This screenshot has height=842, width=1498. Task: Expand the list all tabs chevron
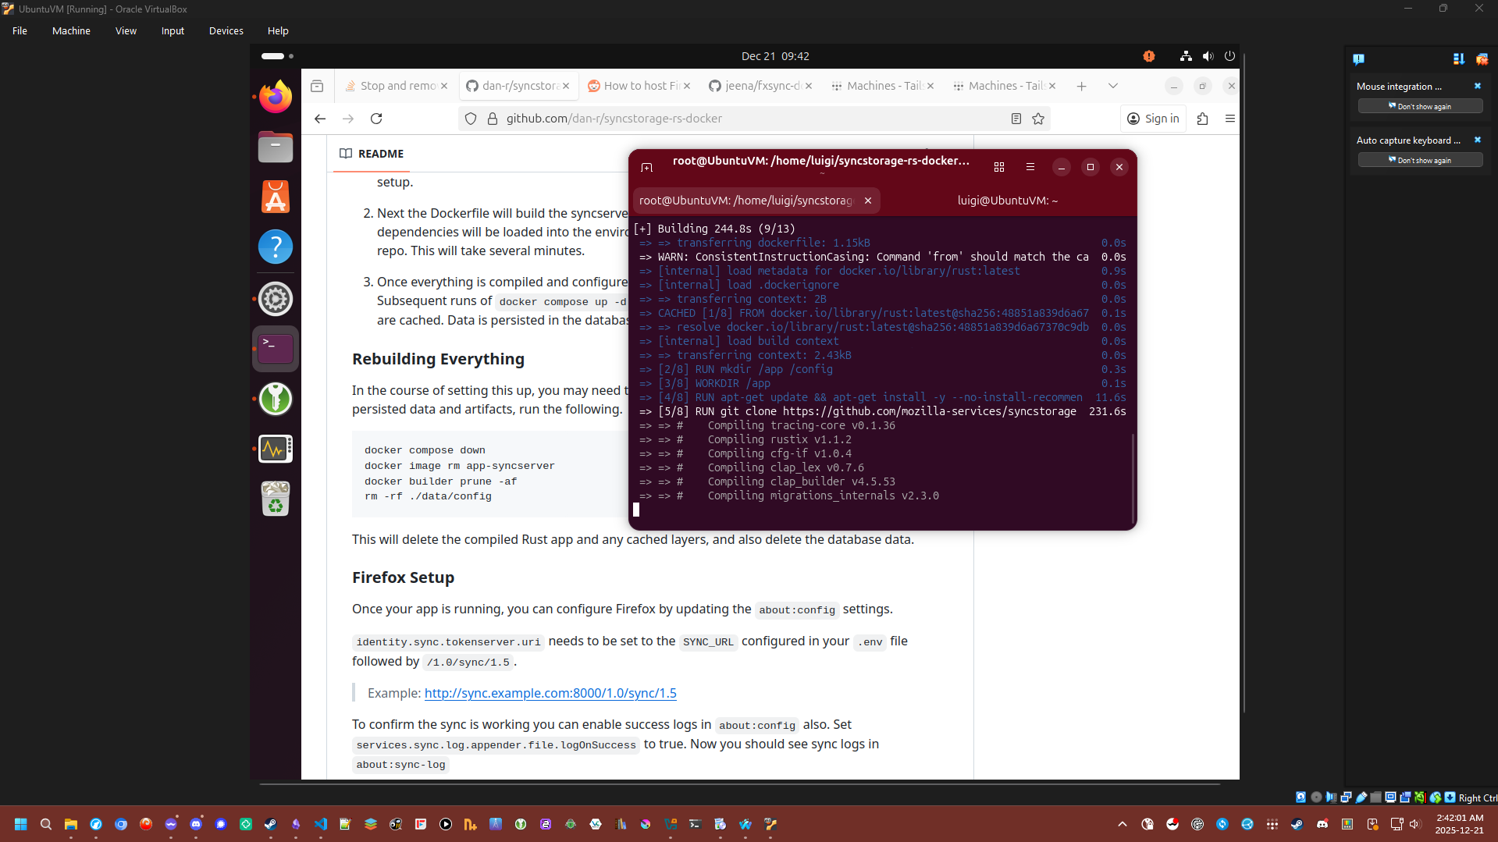[x=1112, y=86]
